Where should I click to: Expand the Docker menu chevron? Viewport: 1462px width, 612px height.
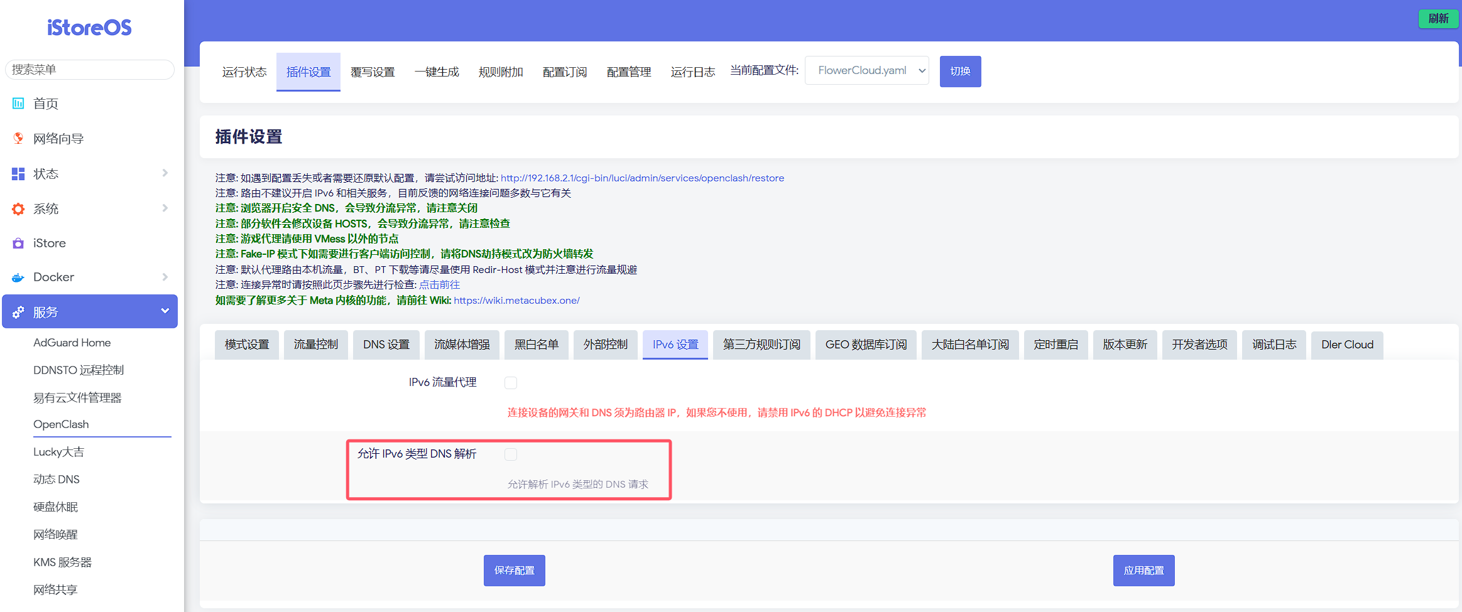point(165,277)
